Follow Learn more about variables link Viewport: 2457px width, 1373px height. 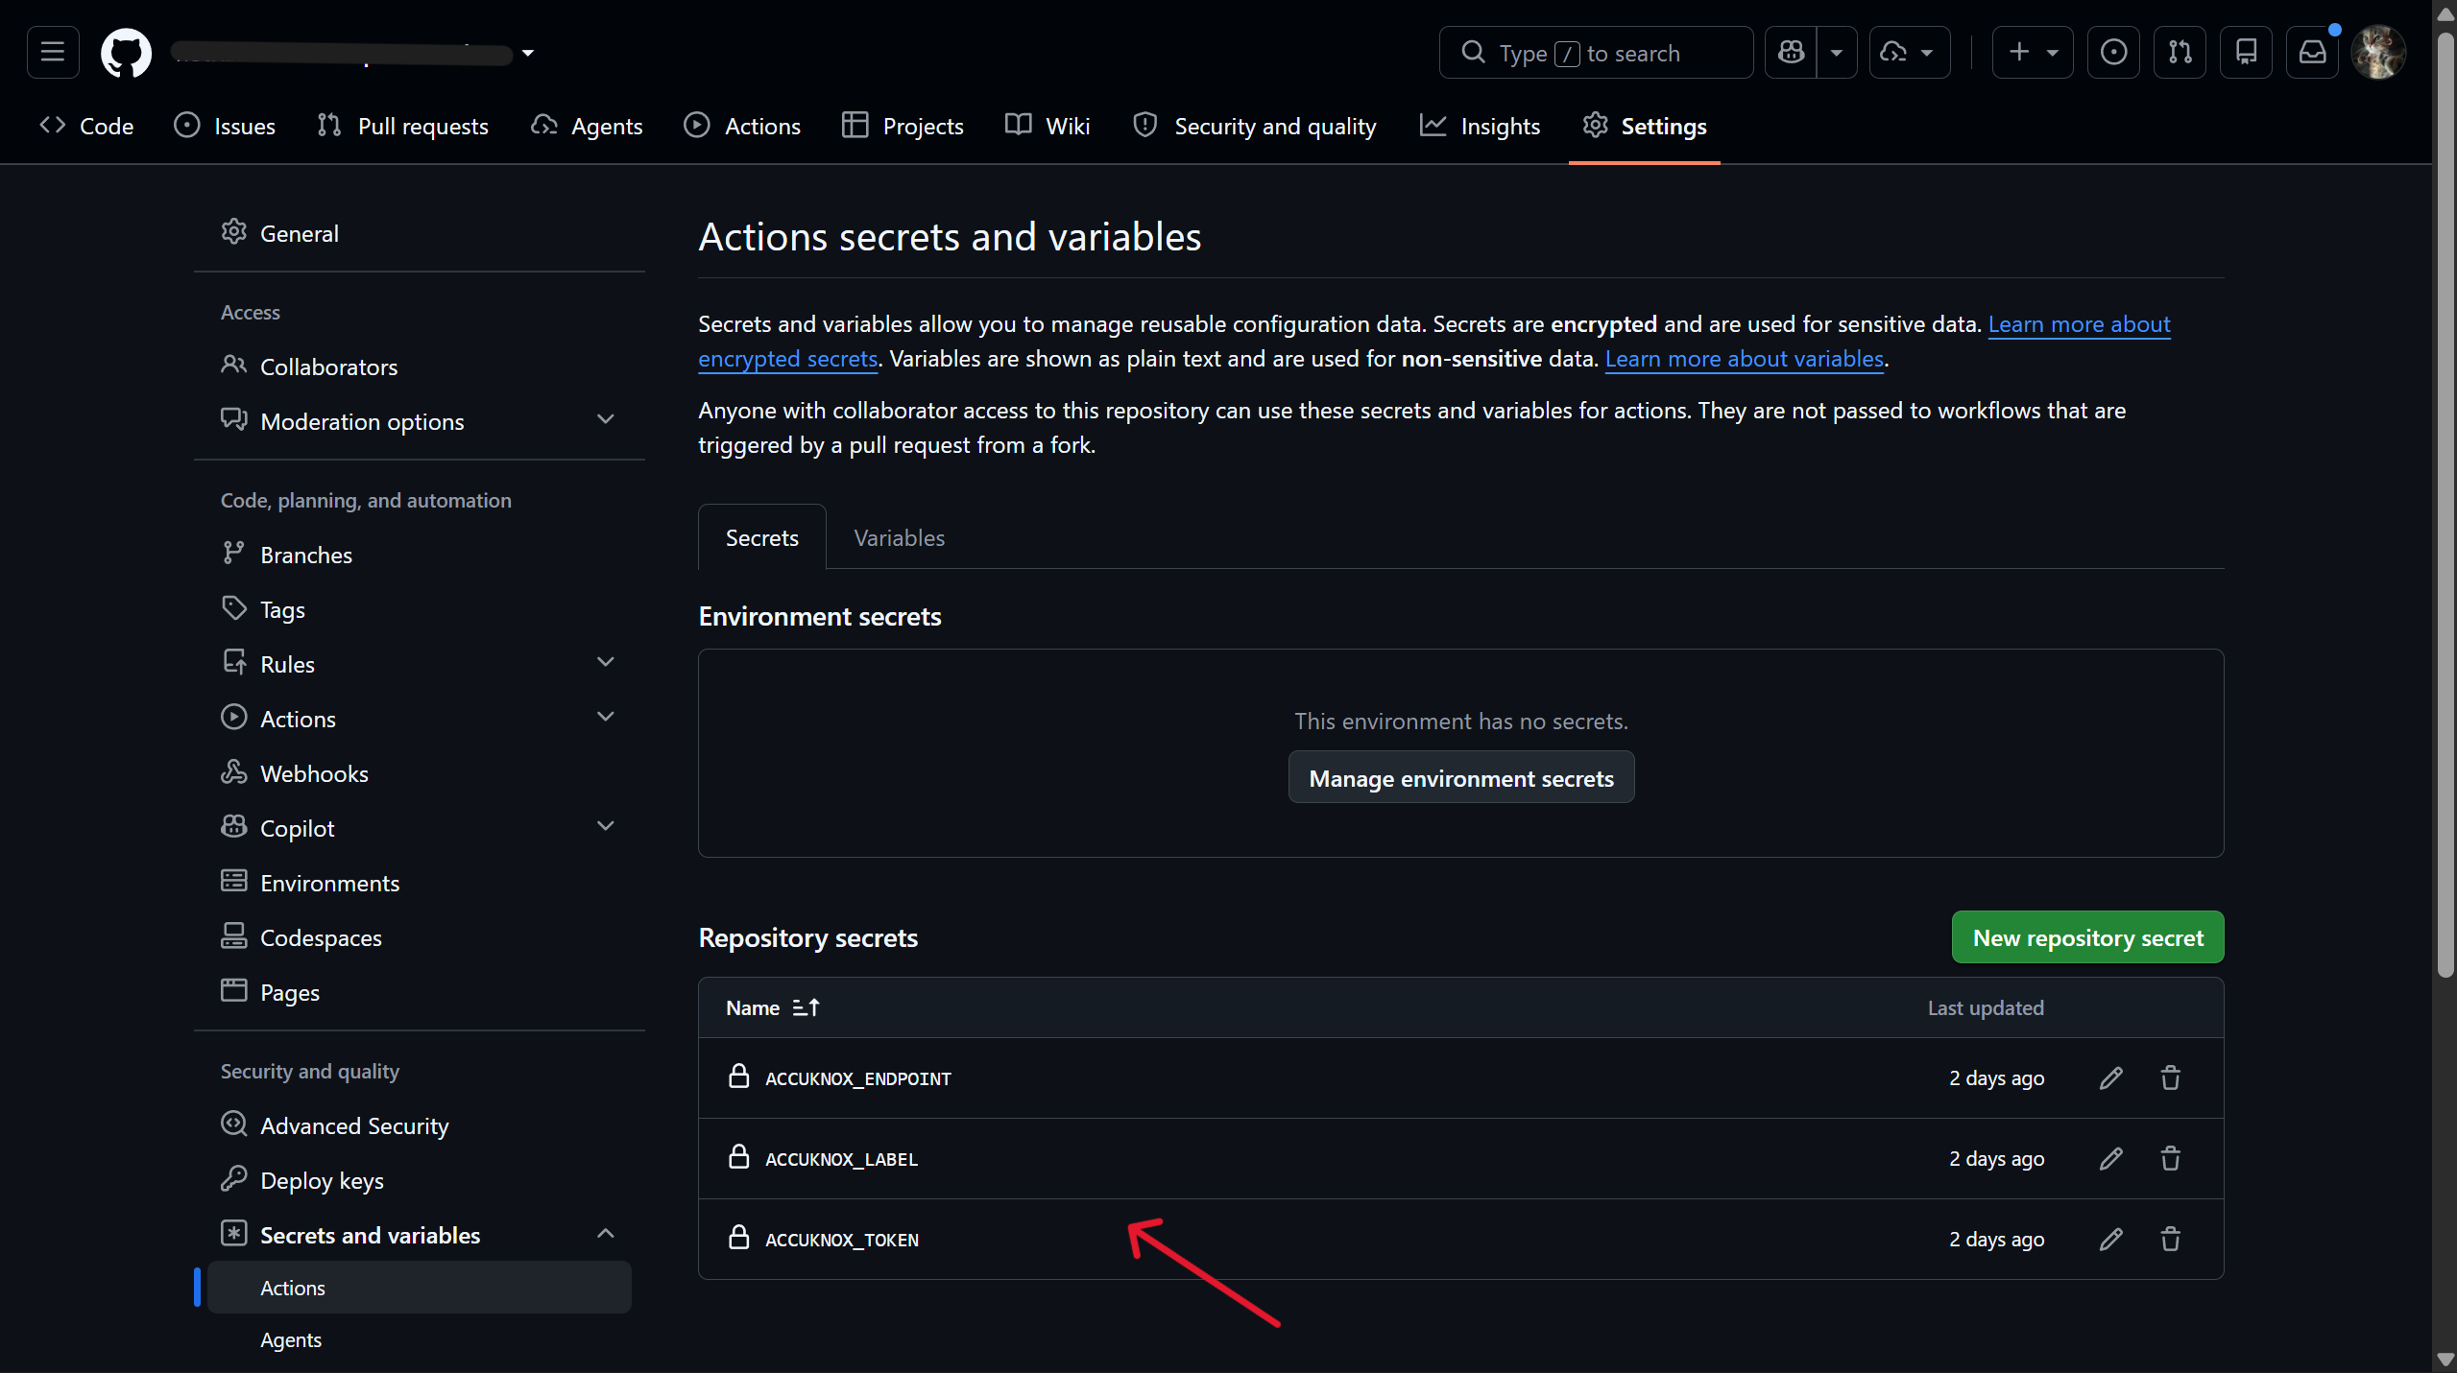tap(1744, 358)
